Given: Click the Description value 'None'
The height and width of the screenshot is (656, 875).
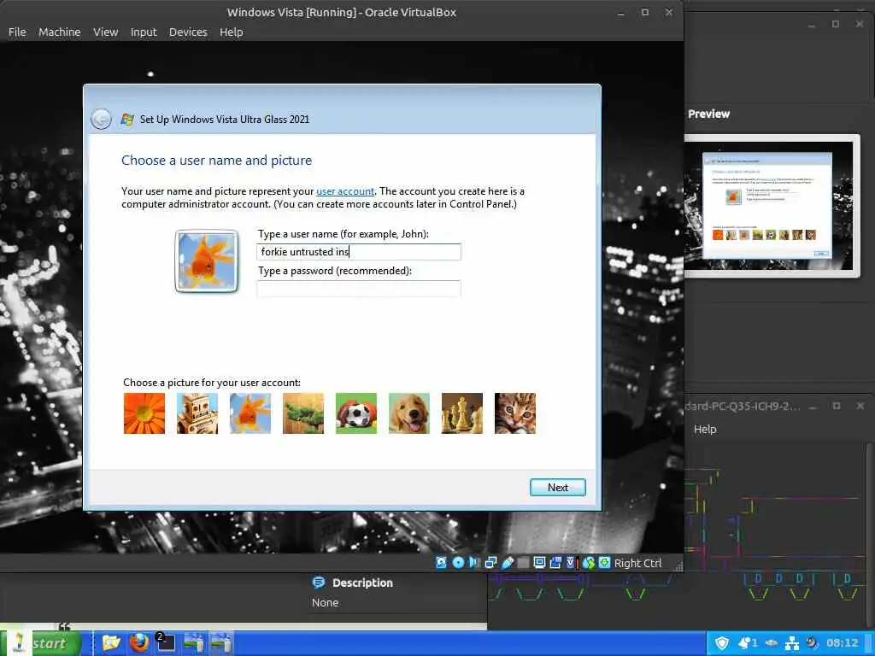Looking at the screenshot, I should click(325, 603).
